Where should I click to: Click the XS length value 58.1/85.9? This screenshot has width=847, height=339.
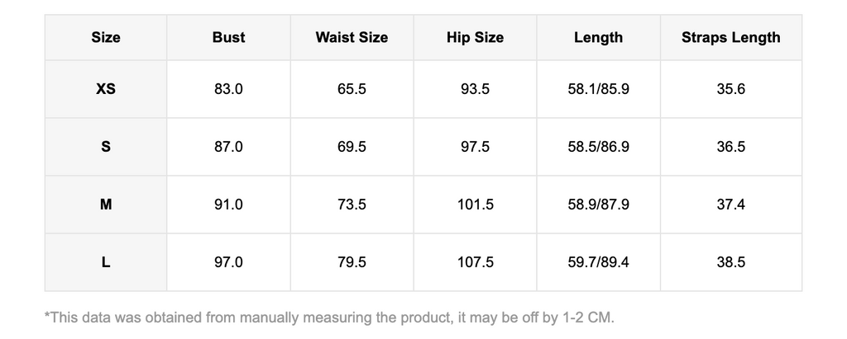598,89
